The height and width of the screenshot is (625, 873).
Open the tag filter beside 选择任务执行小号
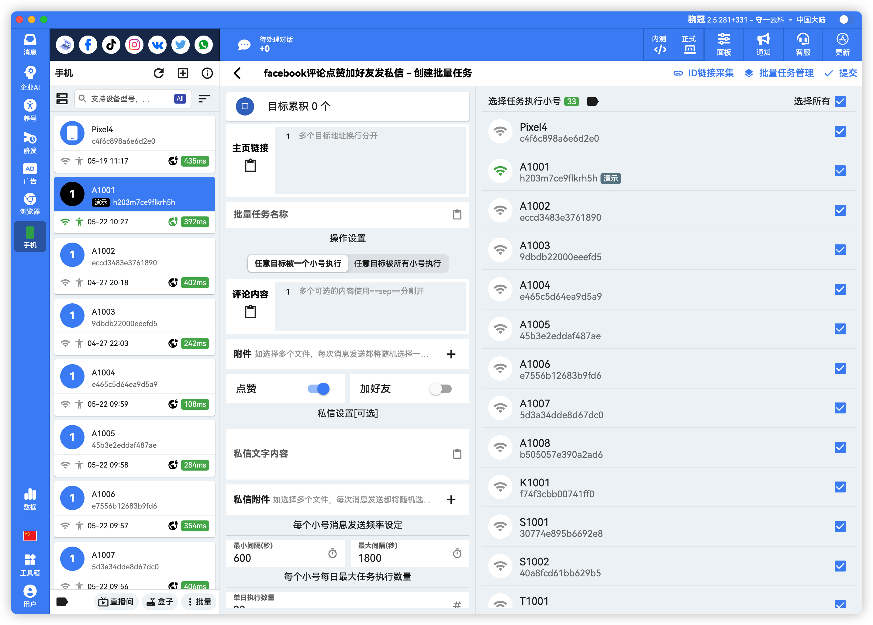point(592,102)
